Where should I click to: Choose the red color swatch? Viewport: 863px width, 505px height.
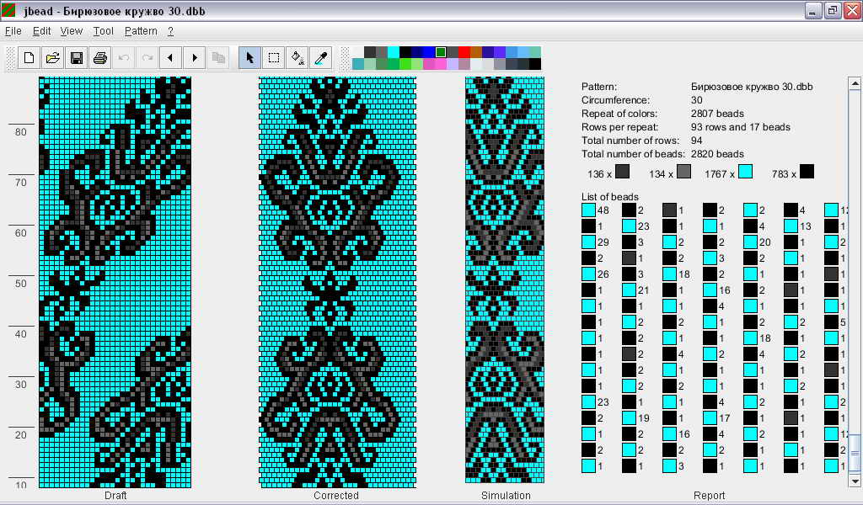point(464,52)
